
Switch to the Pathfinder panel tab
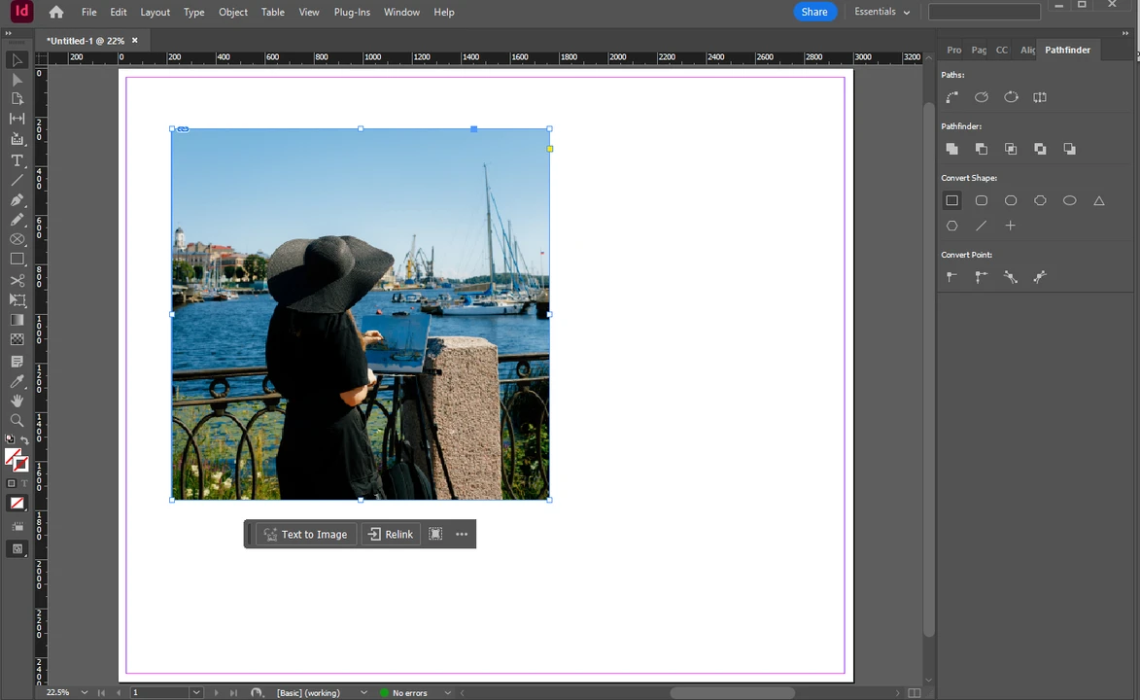click(x=1067, y=51)
